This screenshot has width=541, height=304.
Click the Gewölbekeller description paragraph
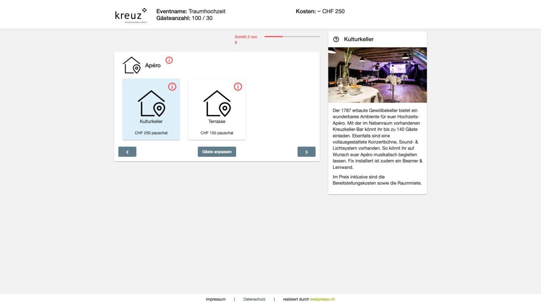tap(377, 139)
